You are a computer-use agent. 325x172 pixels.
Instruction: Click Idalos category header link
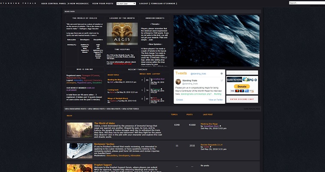click(x=69, y=116)
